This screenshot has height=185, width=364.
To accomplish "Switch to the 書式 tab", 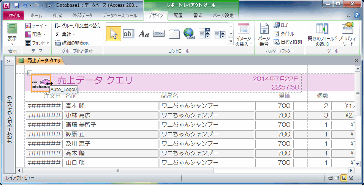I will (x=198, y=16).
